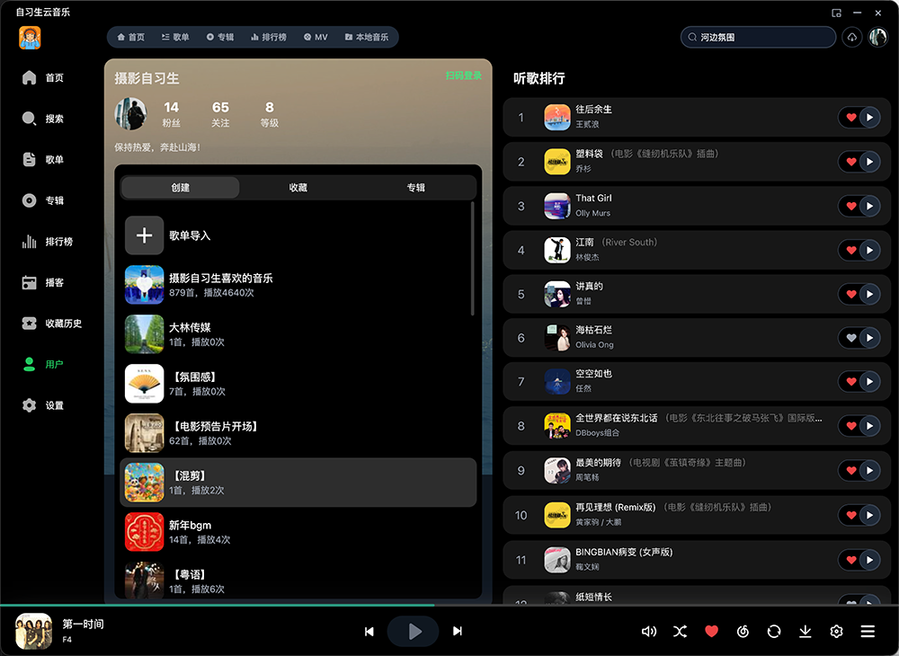Open the 播客 podcast sidebar icon
899x656 pixels.
click(x=30, y=282)
